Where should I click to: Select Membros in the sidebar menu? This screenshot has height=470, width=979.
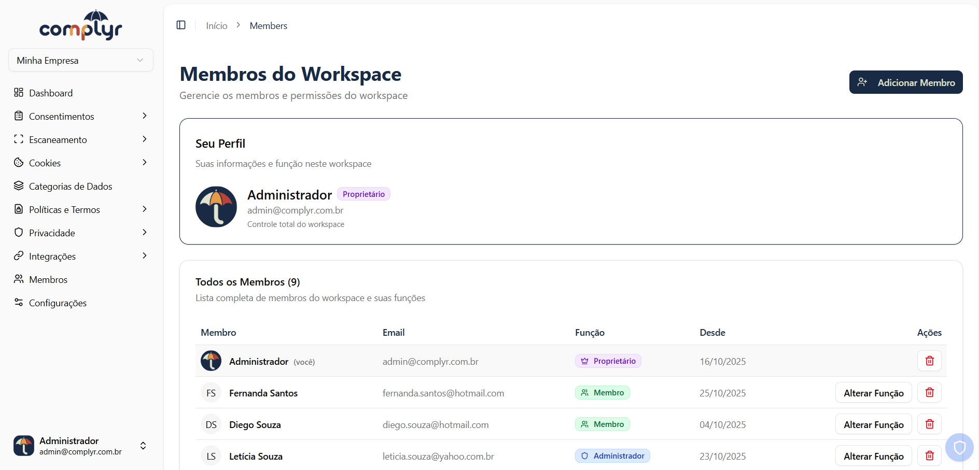point(48,279)
